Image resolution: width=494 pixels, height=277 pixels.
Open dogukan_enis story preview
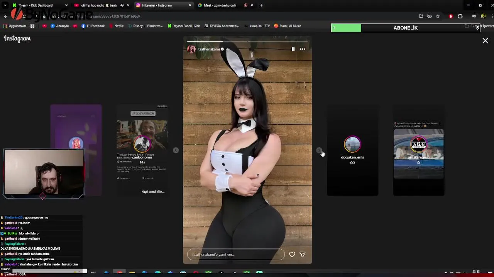click(x=352, y=150)
